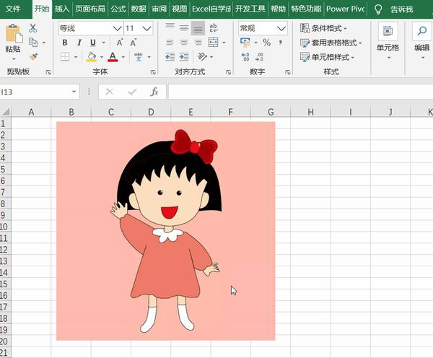Align text right

(198, 43)
